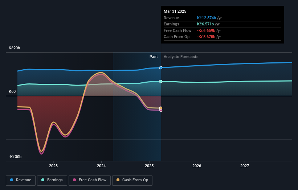Toggle the Revenue legend button

[x=21, y=180]
